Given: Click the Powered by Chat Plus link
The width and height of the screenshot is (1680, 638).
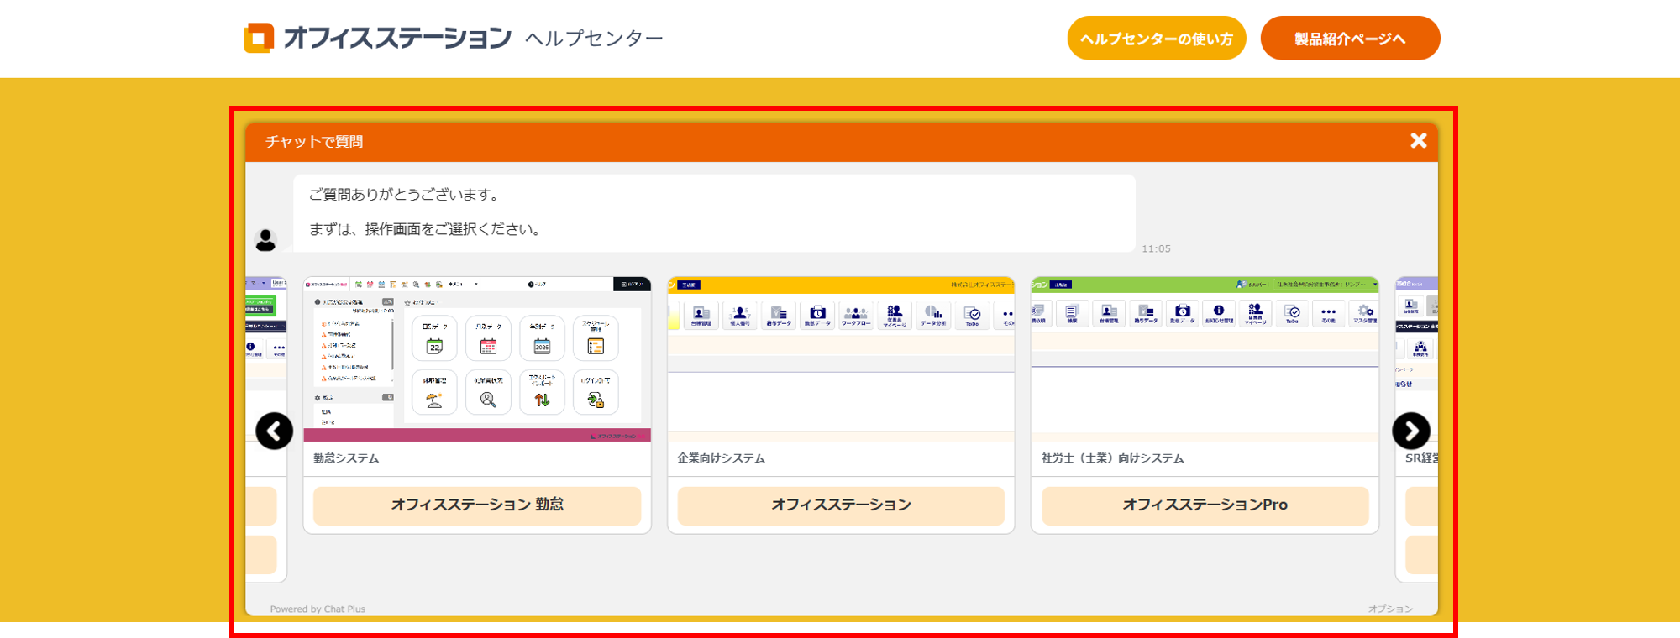Looking at the screenshot, I should 318,609.
